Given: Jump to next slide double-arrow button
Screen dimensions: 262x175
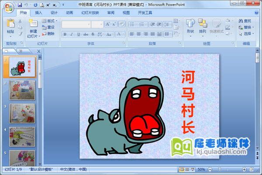Looking at the screenshot, I should coord(258,157).
